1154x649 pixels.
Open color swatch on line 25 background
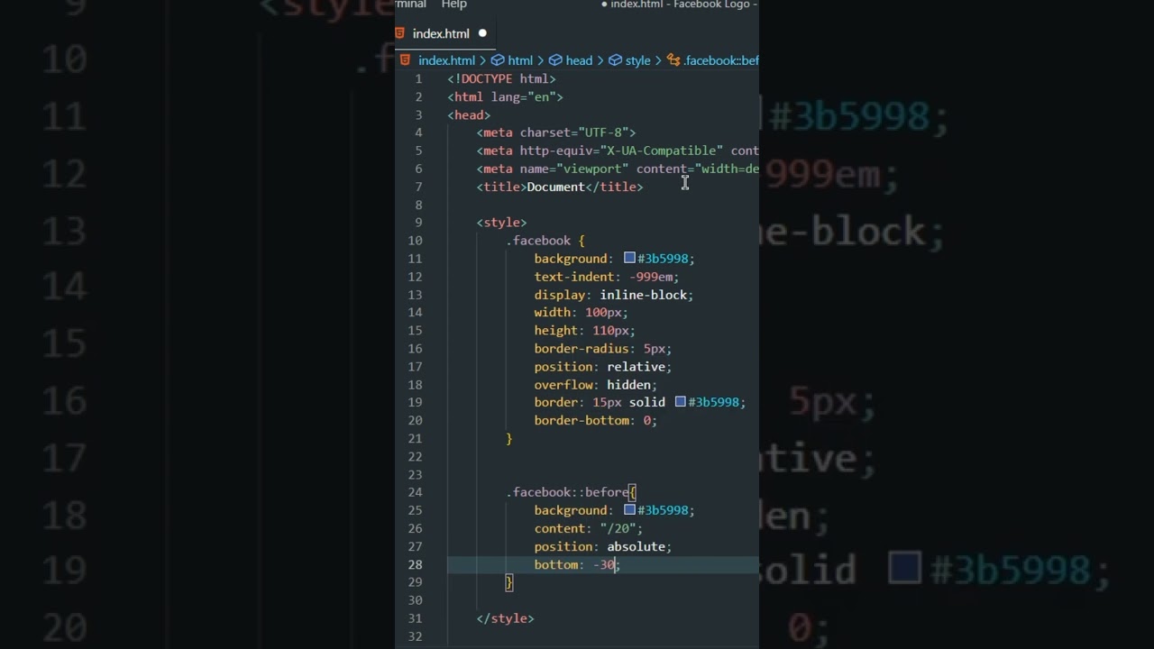(629, 510)
